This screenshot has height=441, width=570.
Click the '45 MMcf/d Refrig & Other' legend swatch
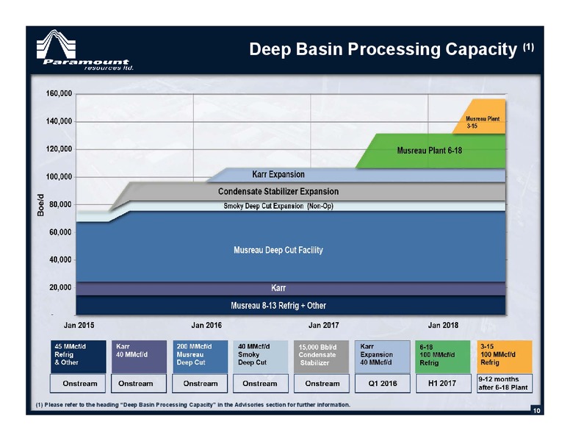[78, 356]
